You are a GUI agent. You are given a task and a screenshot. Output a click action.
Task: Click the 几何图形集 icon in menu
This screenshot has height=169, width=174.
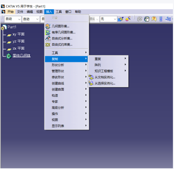[x=48, y=26]
